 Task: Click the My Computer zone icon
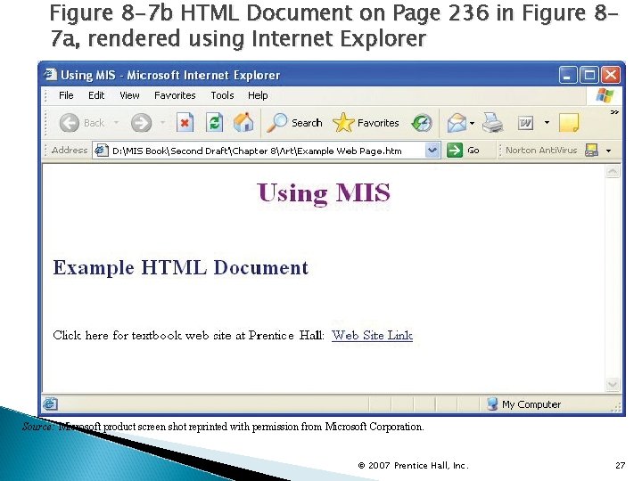pos(492,404)
